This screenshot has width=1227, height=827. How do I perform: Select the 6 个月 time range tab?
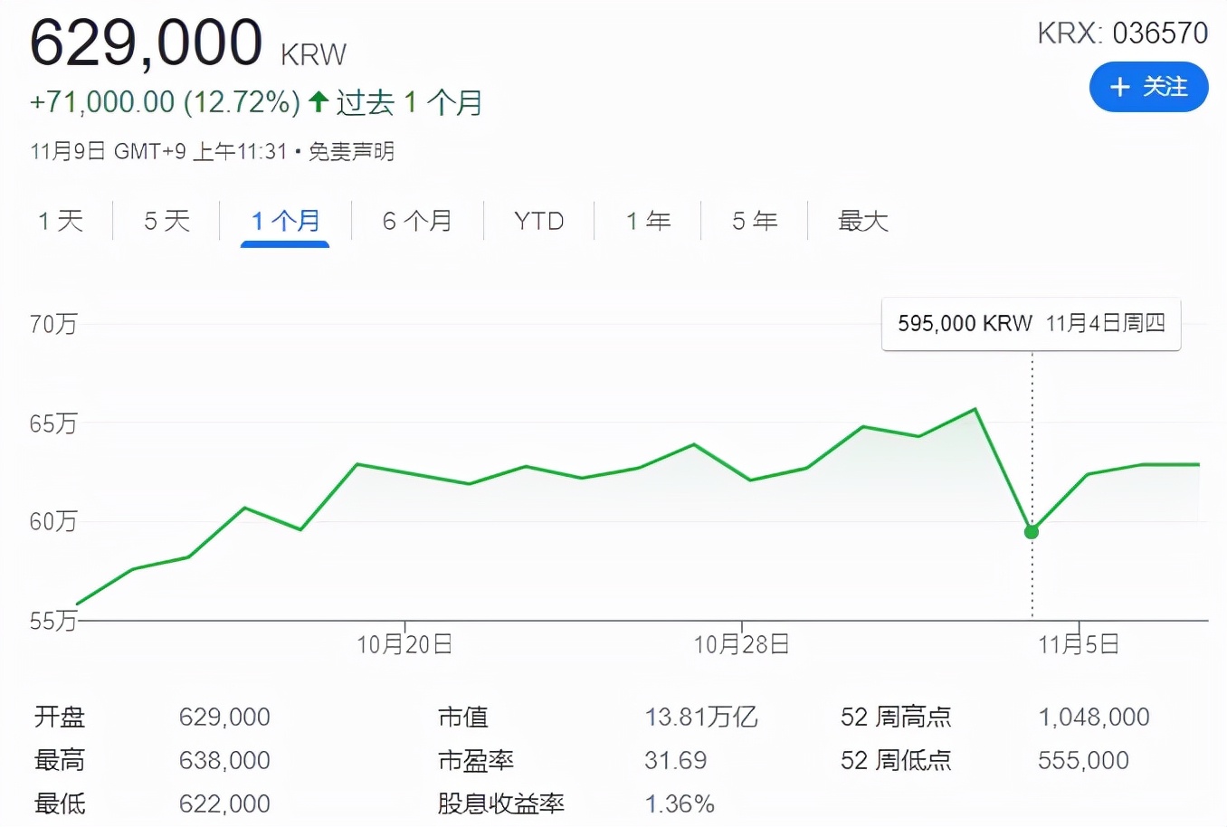[x=417, y=220]
